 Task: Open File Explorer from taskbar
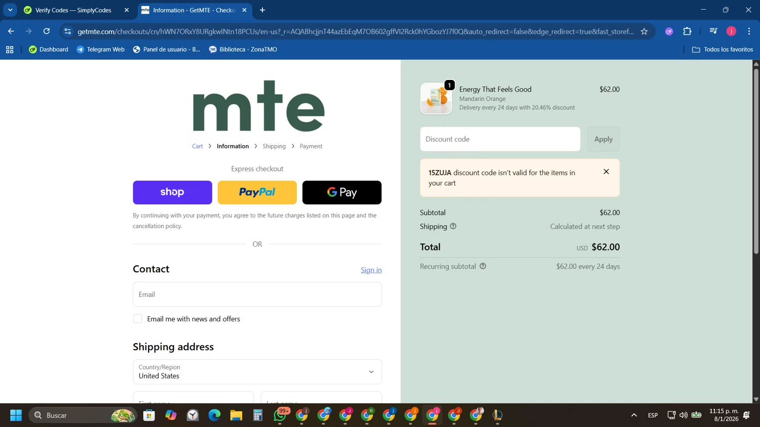point(236,415)
